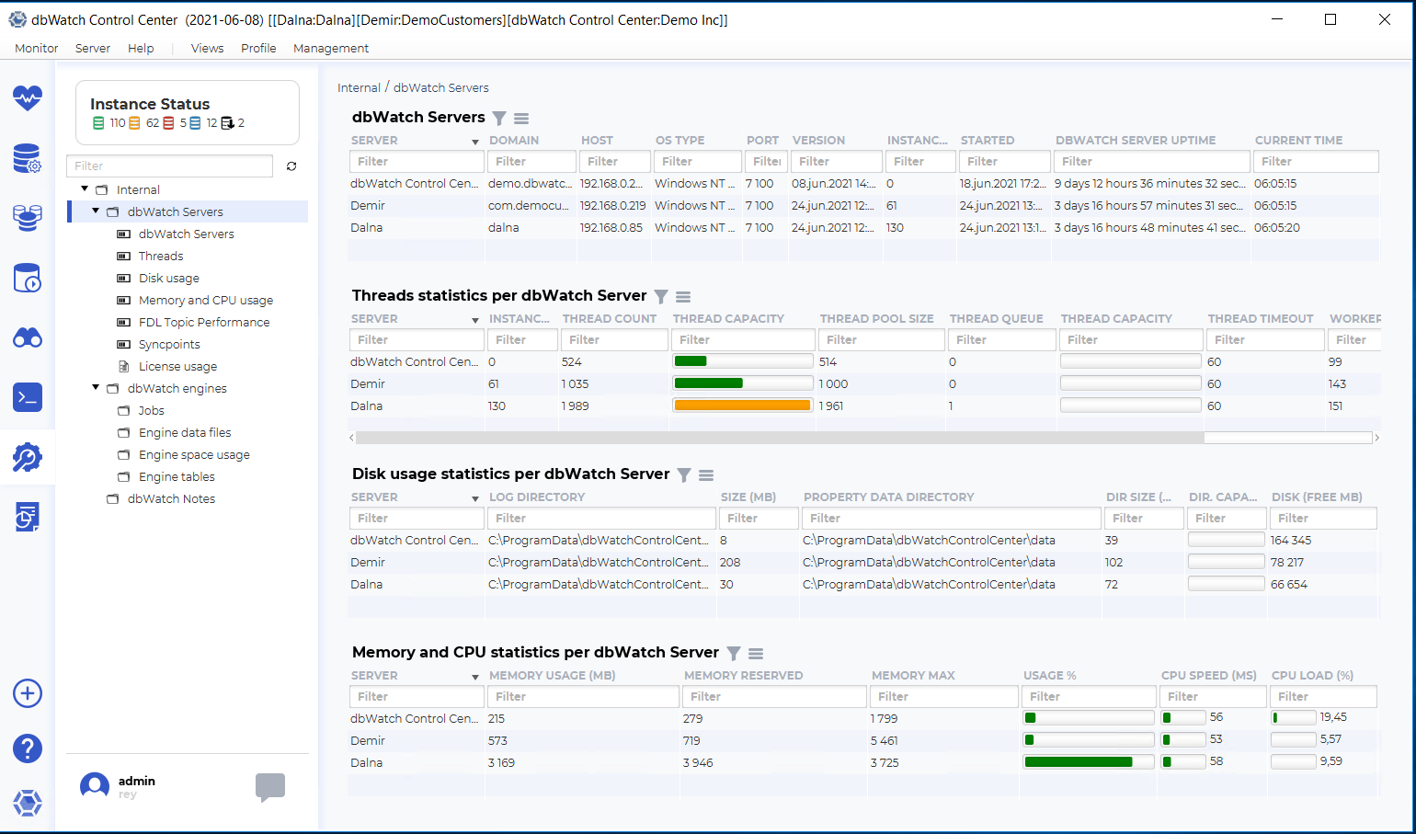1416x834 pixels.
Task: Open the Monitor menu
Action: pyautogui.click(x=37, y=48)
